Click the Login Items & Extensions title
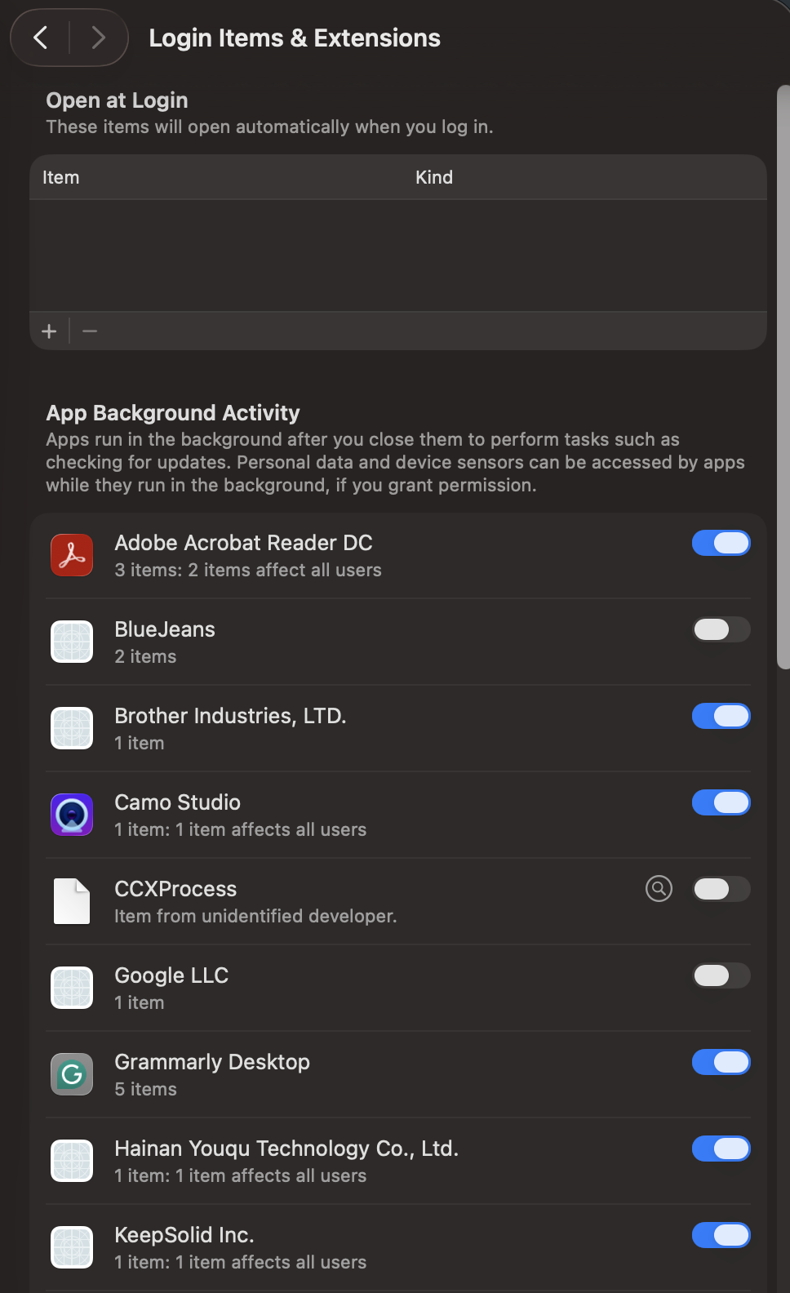 (295, 38)
